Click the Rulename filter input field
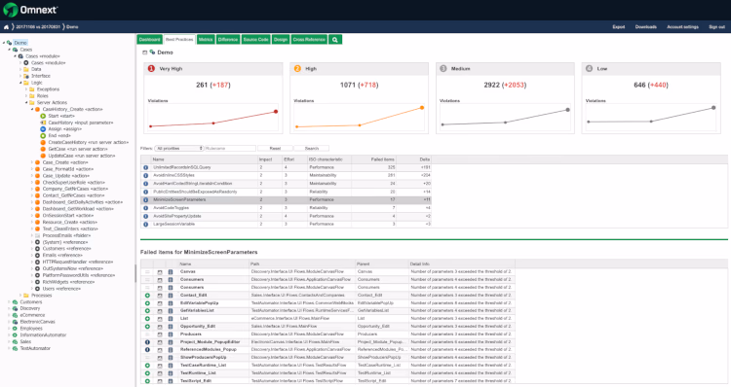The width and height of the screenshot is (731, 387). click(x=230, y=149)
